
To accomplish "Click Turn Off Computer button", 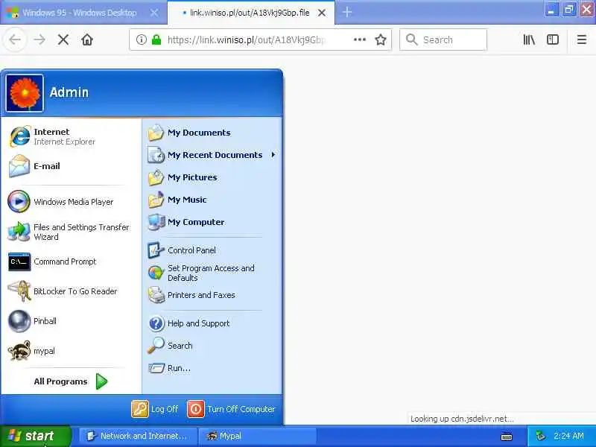I will click(x=231, y=409).
